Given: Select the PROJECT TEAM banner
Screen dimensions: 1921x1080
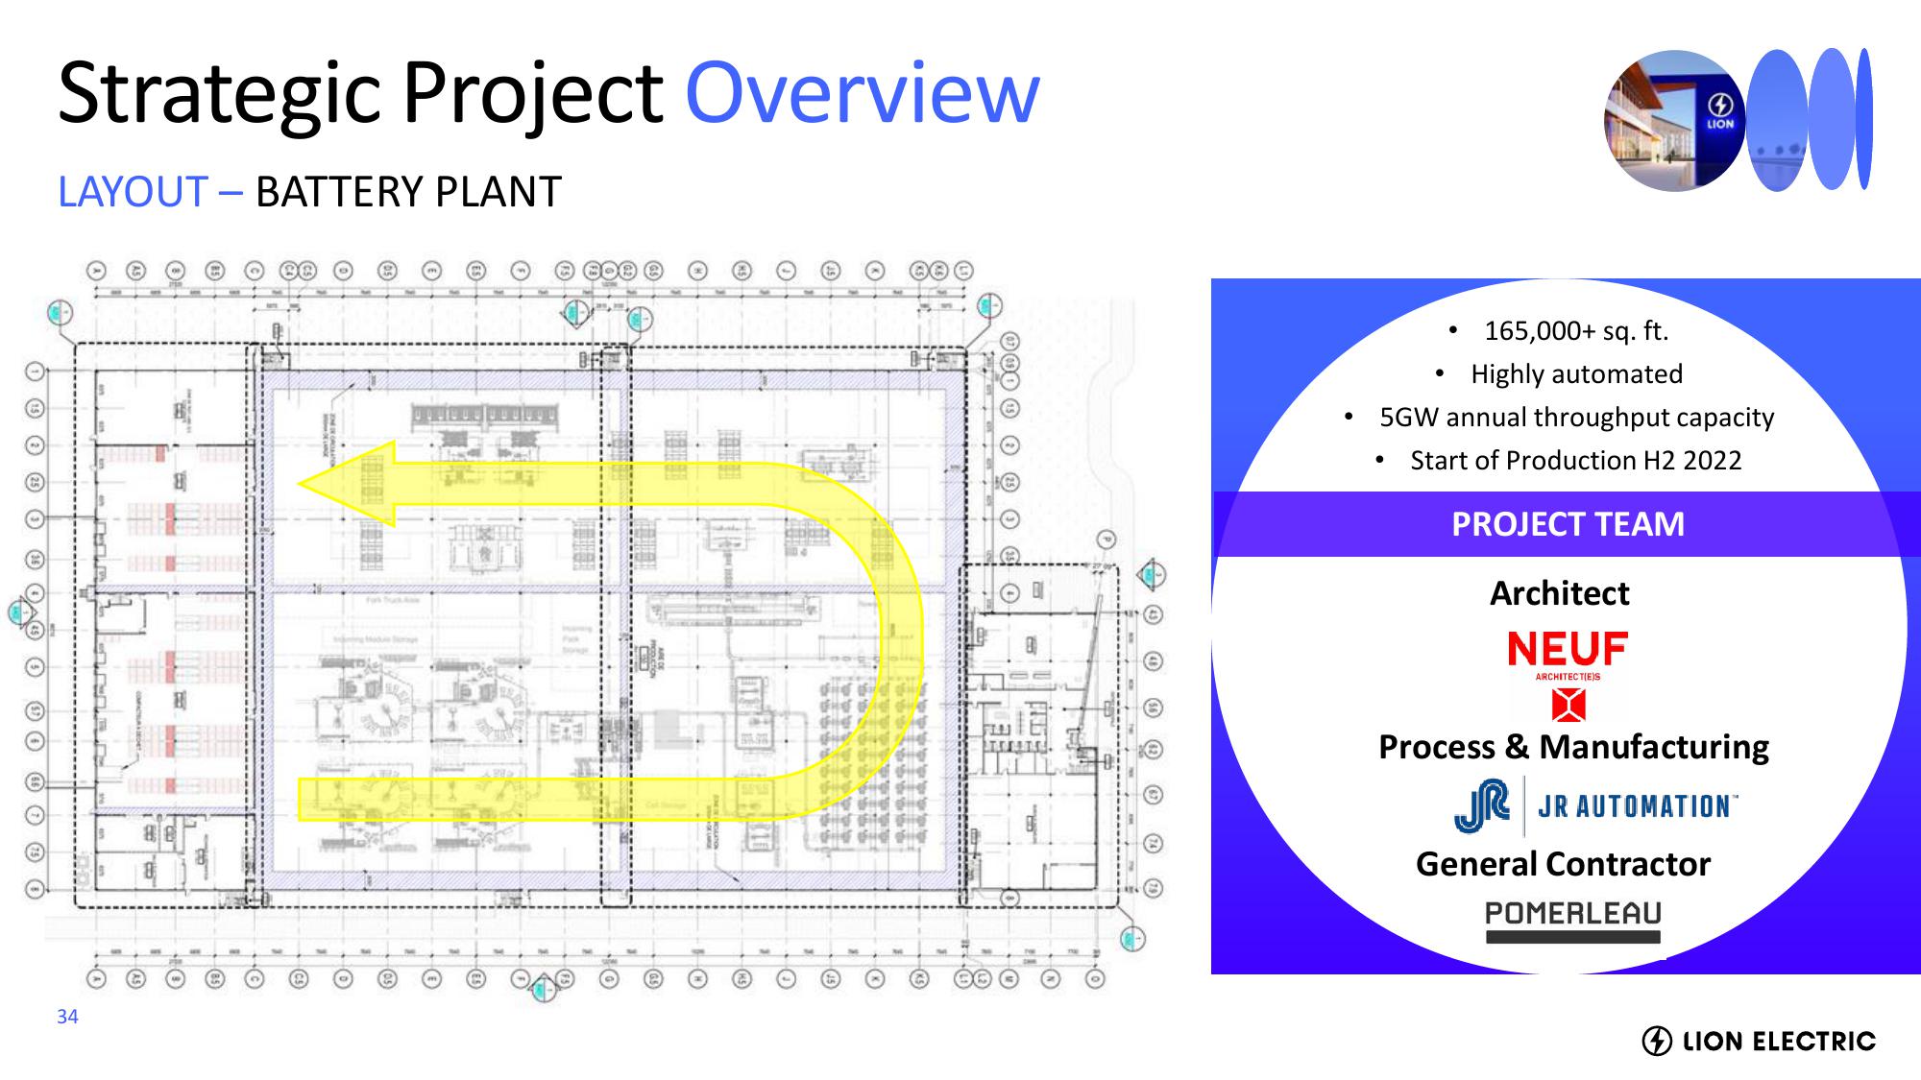Looking at the screenshot, I should [x=1568, y=524].
